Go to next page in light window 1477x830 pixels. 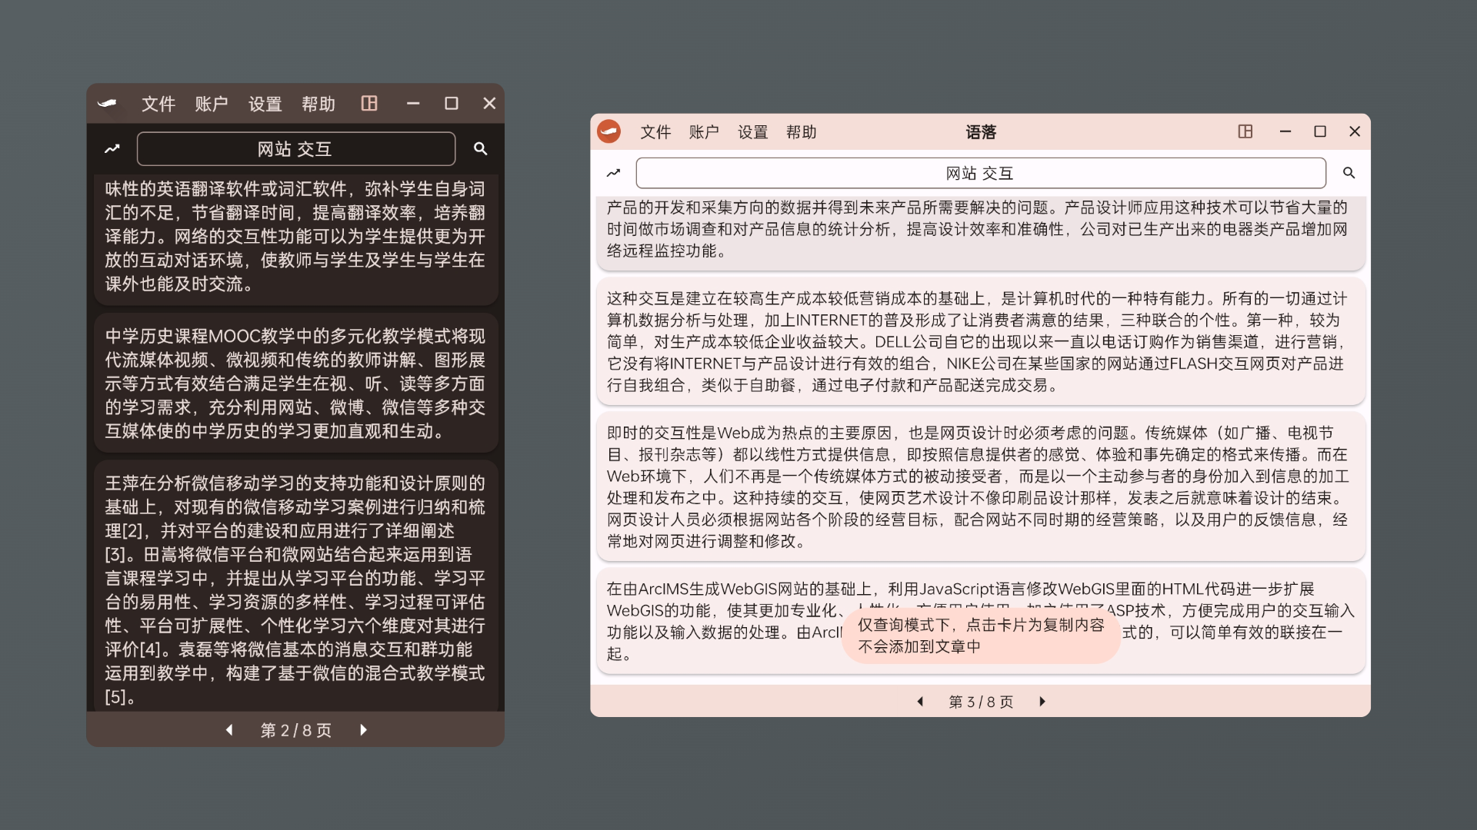coord(1042,702)
